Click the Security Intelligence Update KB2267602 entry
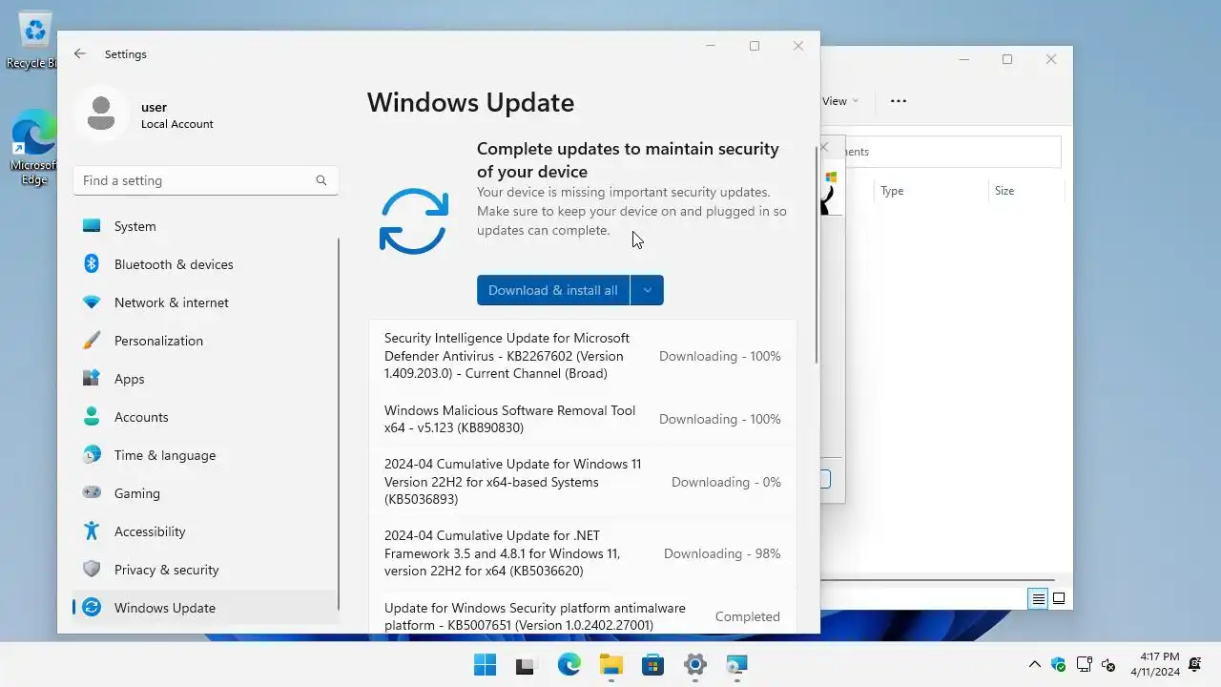This screenshot has height=687, width=1221. coord(582,356)
